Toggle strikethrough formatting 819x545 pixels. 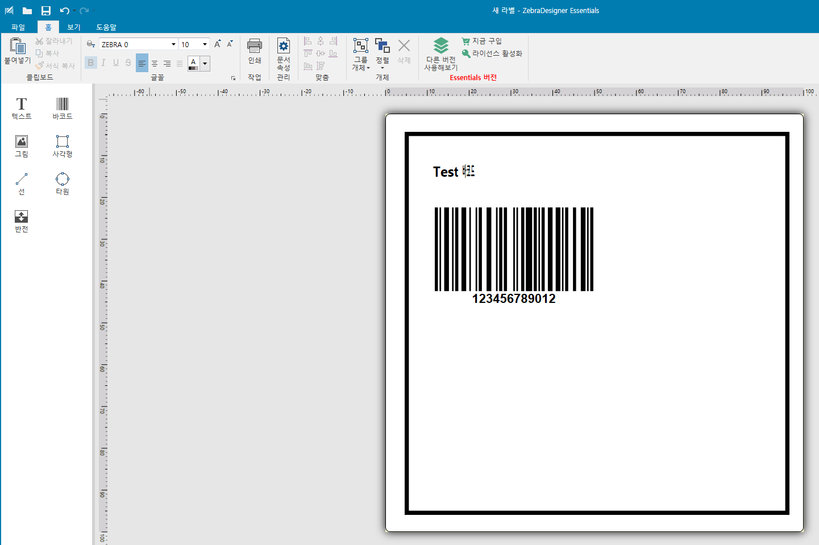tap(128, 63)
